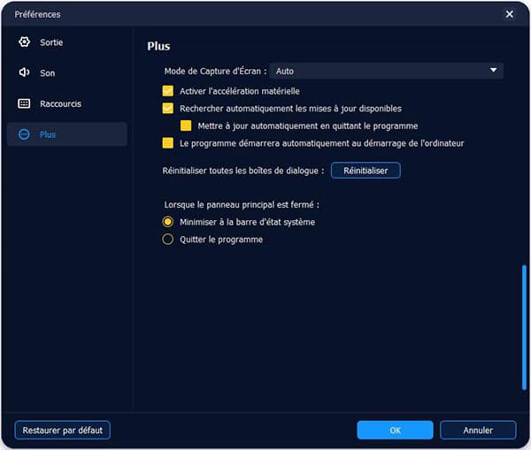531x450 pixels.
Task: Click the Plus circle icon in sidebar
Action: coord(24,134)
